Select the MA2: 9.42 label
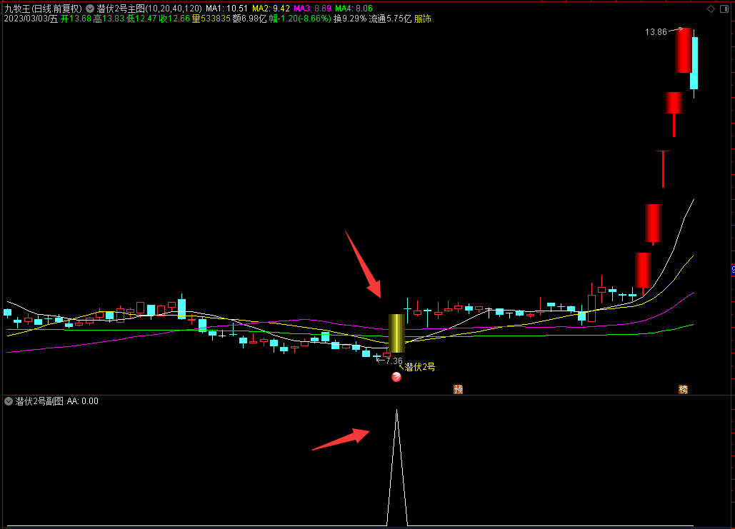 coord(271,9)
